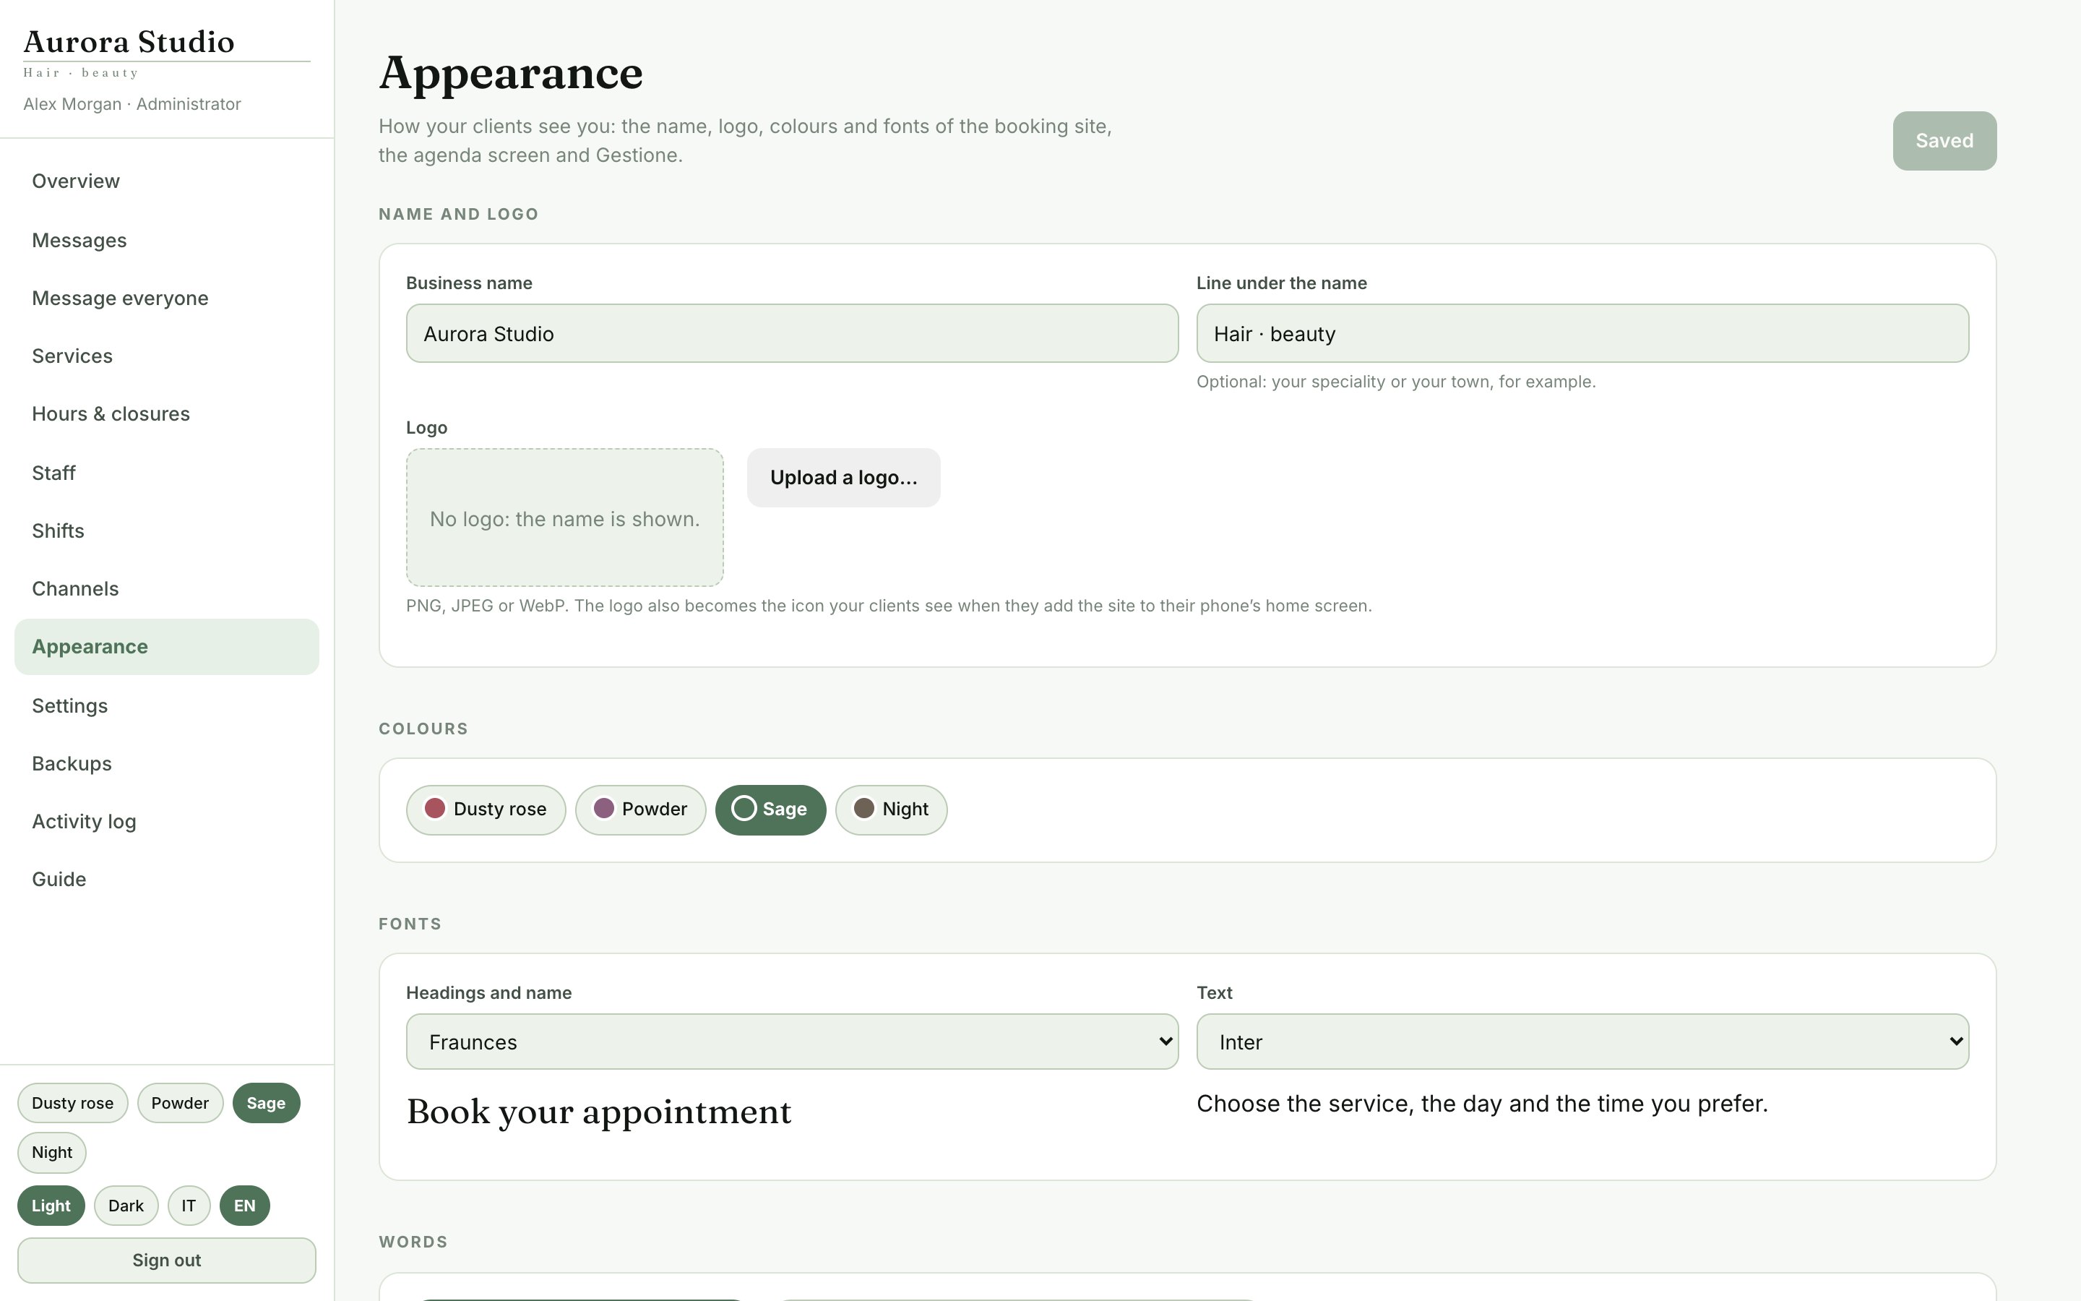Select the Night colour chip in Colours
Viewport: 2081px width, 1301px height.
click(x=891, y=810)
